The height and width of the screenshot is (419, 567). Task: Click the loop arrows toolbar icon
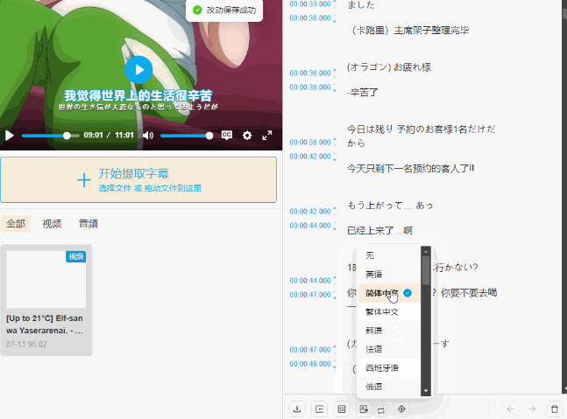(381, 410)
